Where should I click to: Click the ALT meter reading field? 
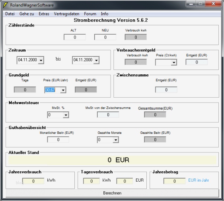click(75, 37)
